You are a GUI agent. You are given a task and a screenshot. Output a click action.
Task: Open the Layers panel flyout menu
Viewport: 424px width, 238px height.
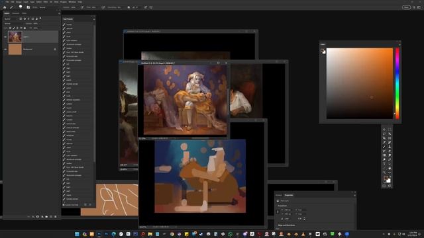click(59, 13)
